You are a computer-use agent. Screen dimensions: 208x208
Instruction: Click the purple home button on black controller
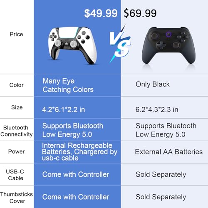click(x=169, y=34)
